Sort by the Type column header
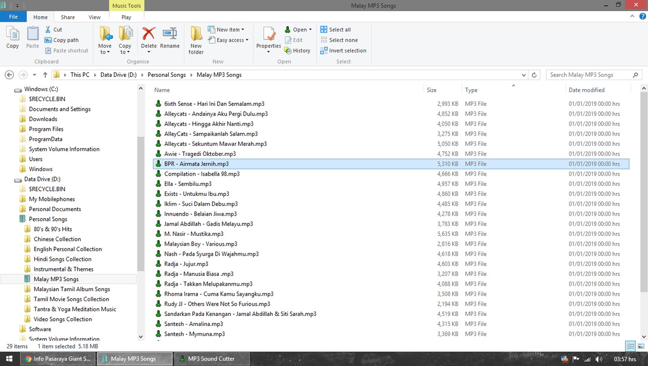The image size is (648, 366). [x=471, y=90]
